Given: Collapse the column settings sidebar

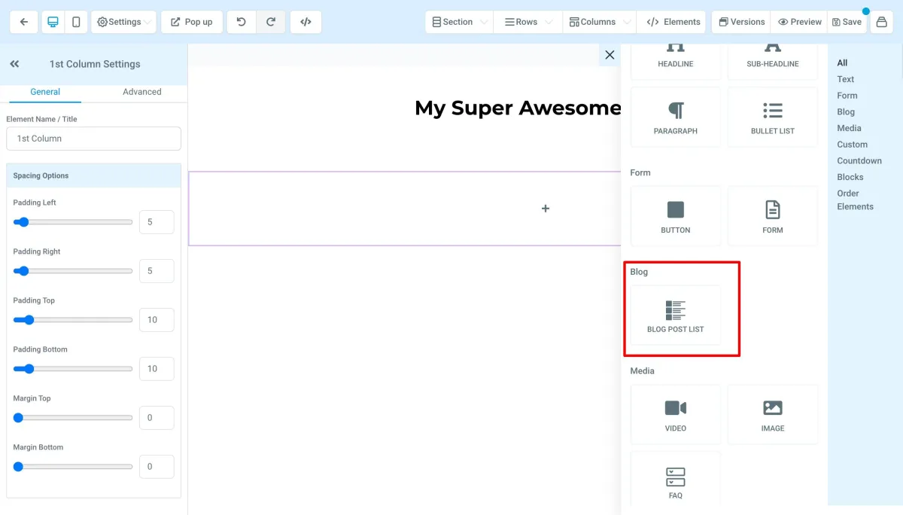Looking at the screenshot, I should [x=14, y=64].
